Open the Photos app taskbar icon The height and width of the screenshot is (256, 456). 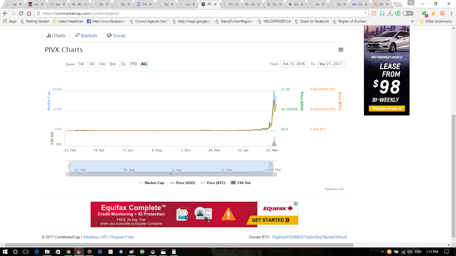[163, 252]
